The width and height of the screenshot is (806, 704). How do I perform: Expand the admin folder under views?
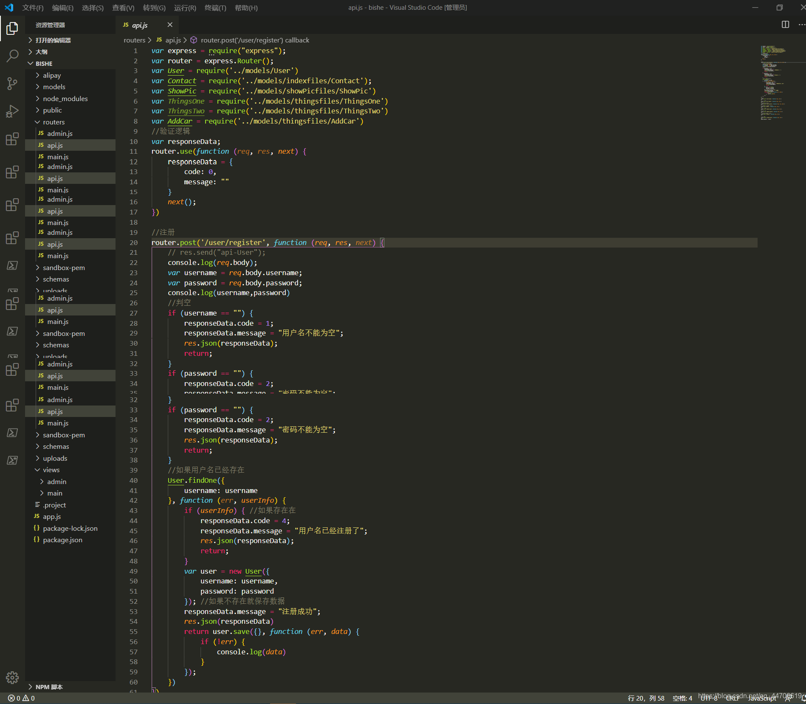(x=70, y=482)
